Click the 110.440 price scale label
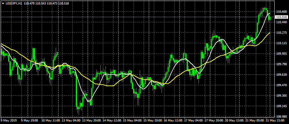The width and height of the screenshot is (289, 124). point(281,22)
